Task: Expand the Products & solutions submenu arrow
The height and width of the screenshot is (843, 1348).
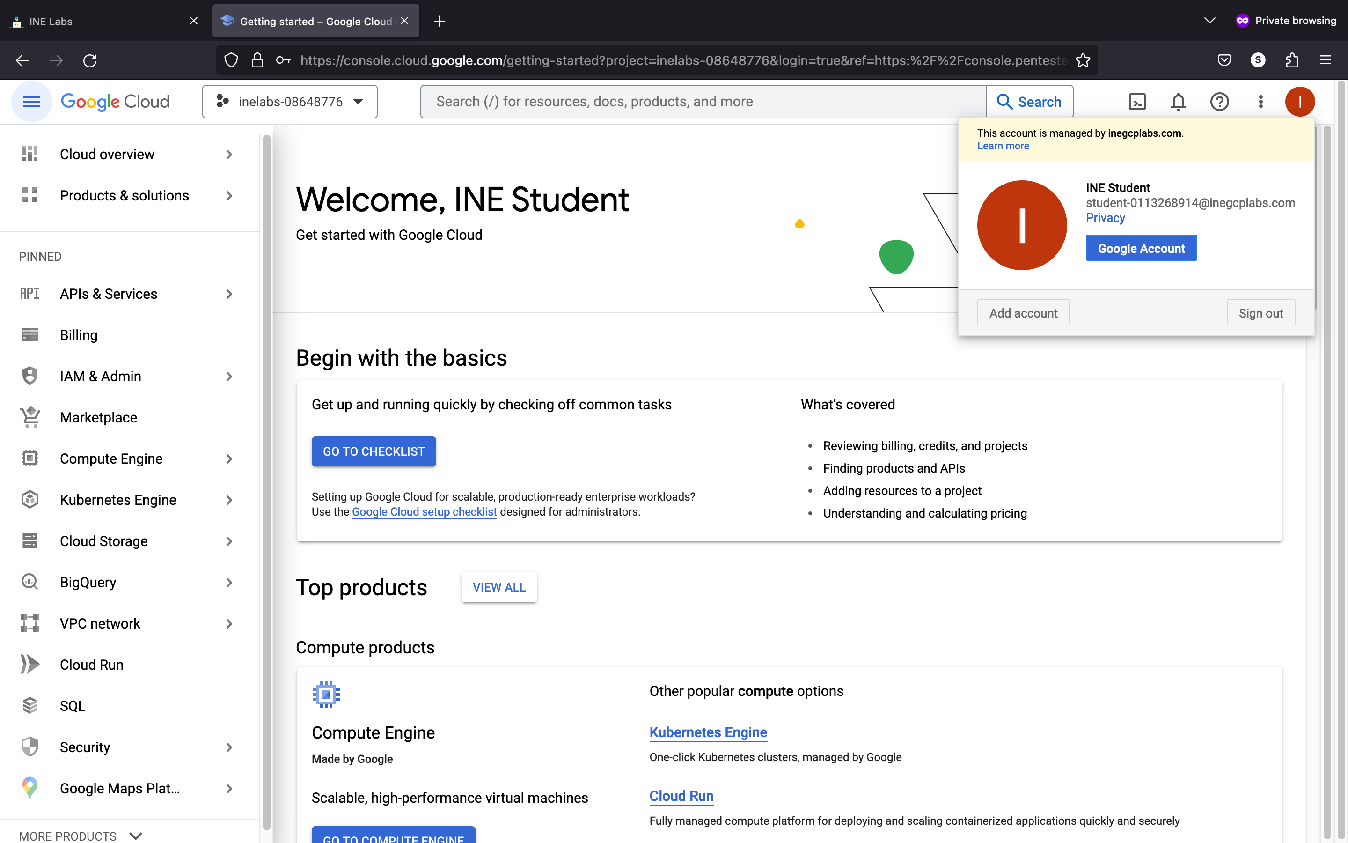Action: (x=229, y=196)
